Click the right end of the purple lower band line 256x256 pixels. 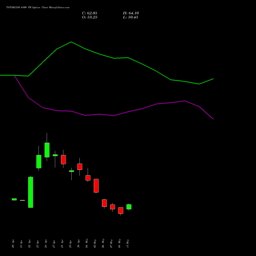pos(213,119)
